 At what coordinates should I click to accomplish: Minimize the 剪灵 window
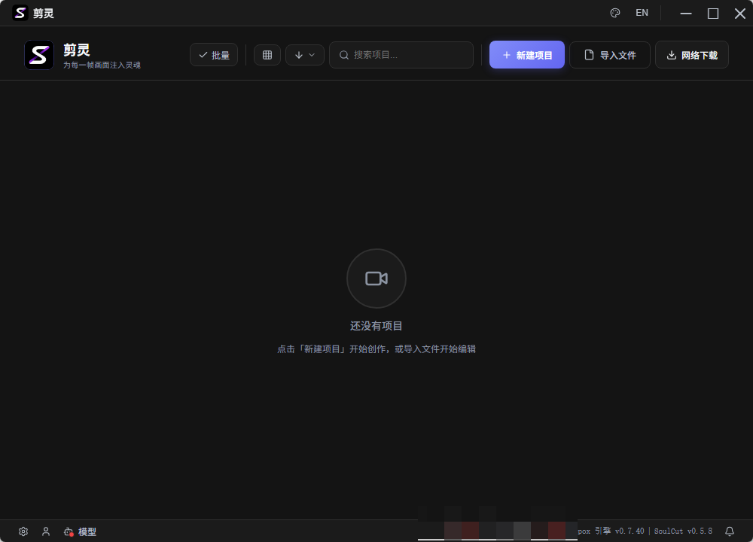click(x=686, y=13)
